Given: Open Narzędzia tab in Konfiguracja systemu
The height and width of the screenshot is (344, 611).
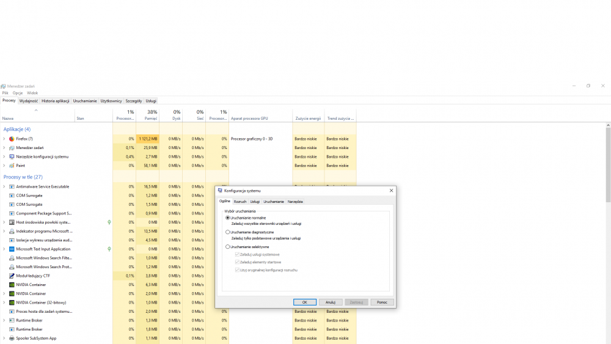Looking at the screenshot, I should point(295,202).
